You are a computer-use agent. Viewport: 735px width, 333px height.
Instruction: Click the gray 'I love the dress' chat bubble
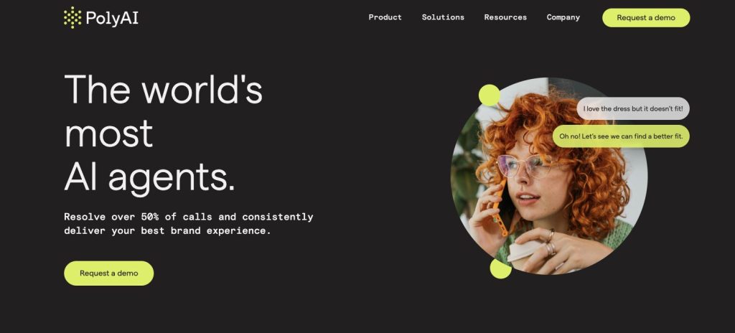coord(633,108)
